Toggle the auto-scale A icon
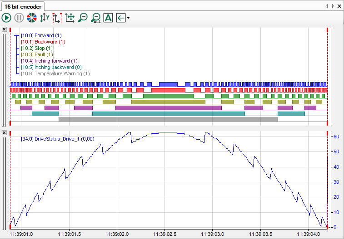This screenshot has height=239, width=344. tap(108, 18)
